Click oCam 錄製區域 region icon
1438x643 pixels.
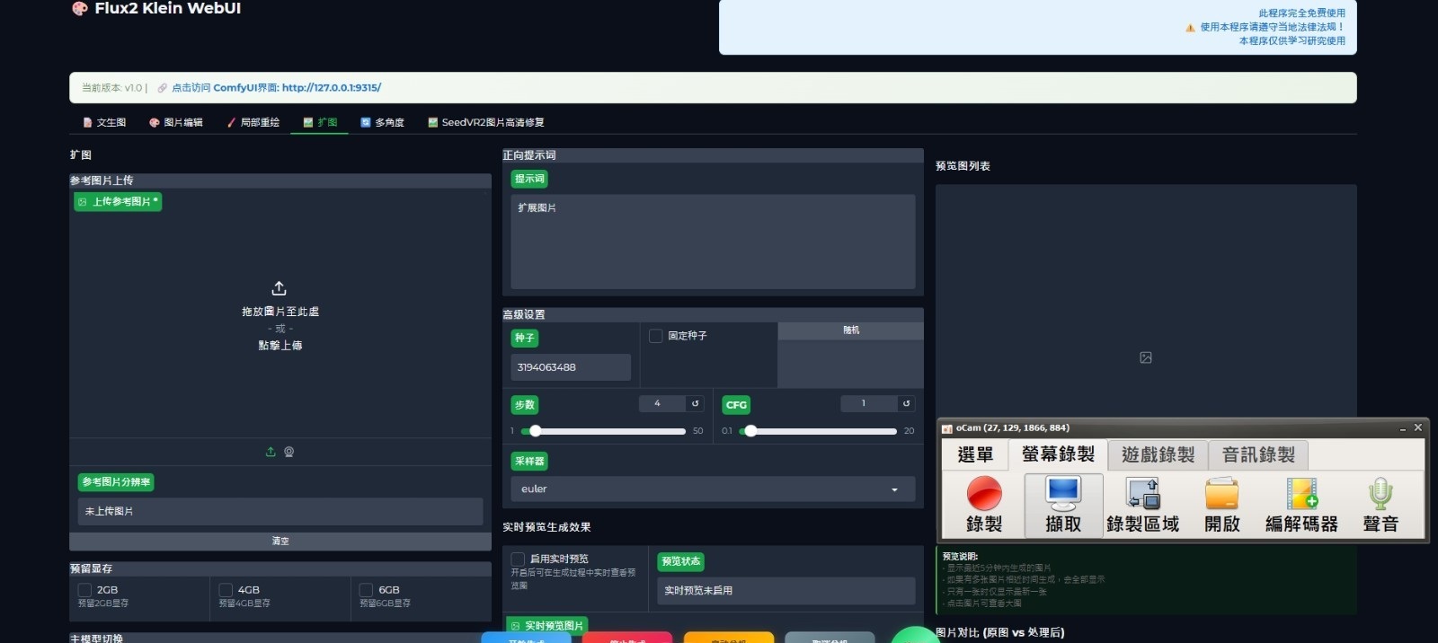point(1143,494)
